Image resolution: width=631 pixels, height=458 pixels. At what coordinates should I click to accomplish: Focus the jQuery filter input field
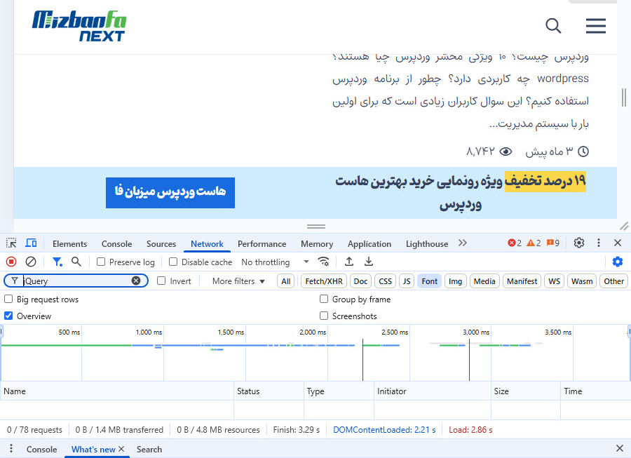click(76, 281)
